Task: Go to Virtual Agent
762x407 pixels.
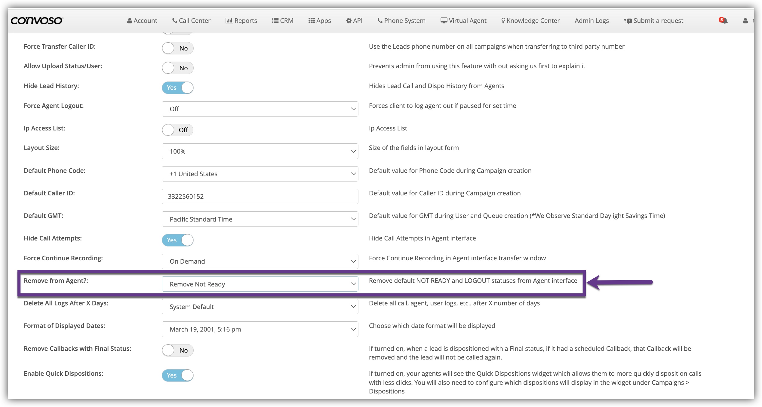Action: [463, 20]
